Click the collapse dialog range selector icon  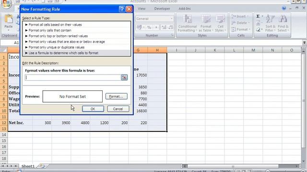[x=124, y=77]
